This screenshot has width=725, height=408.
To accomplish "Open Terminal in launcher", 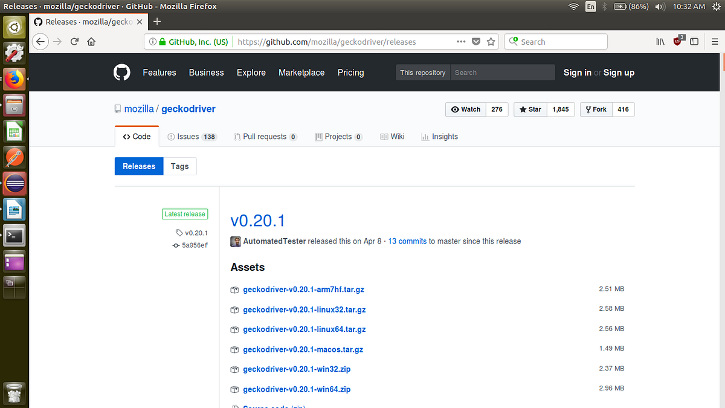I will [x=14, y=235].
